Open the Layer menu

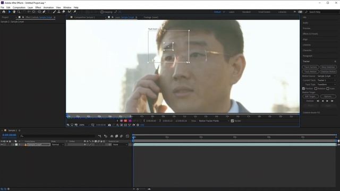point(30,7)
